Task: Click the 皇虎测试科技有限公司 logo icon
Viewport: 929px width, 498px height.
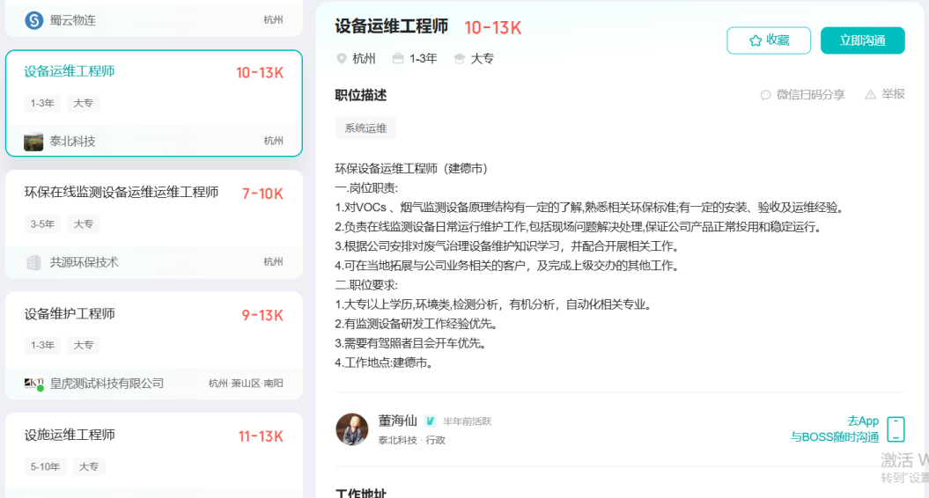Action: (x=34, y=384)
